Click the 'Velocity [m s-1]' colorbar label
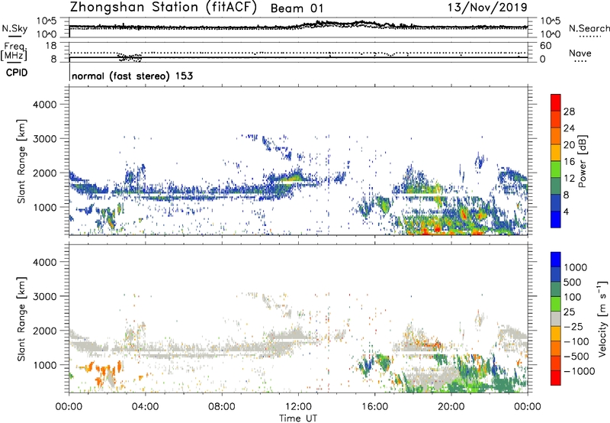This screenshot has width=610, height=423. tap(602, 318)
